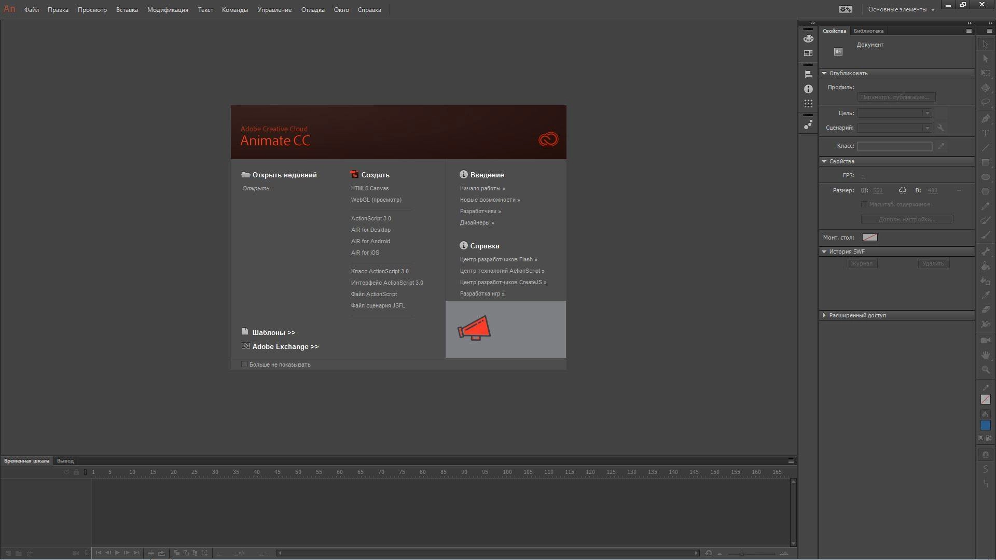Select the Pen tool
The height and width of the screenshot is (560, 996).
986,119
